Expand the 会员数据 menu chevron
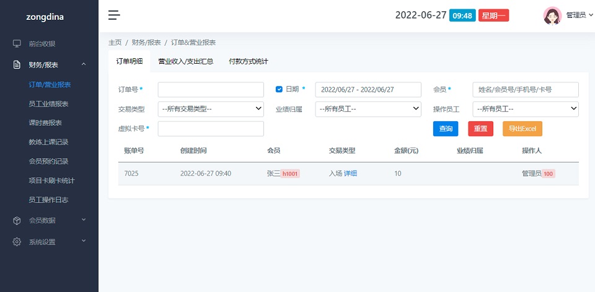Screen dimensions: 595x292 84,220
